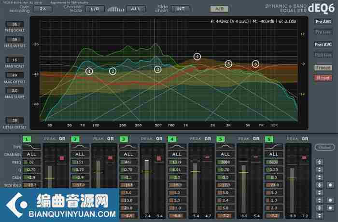Click the Global button
Viewport: 338px width, 222px height.
pyautogui.click(x=324, y=147)
